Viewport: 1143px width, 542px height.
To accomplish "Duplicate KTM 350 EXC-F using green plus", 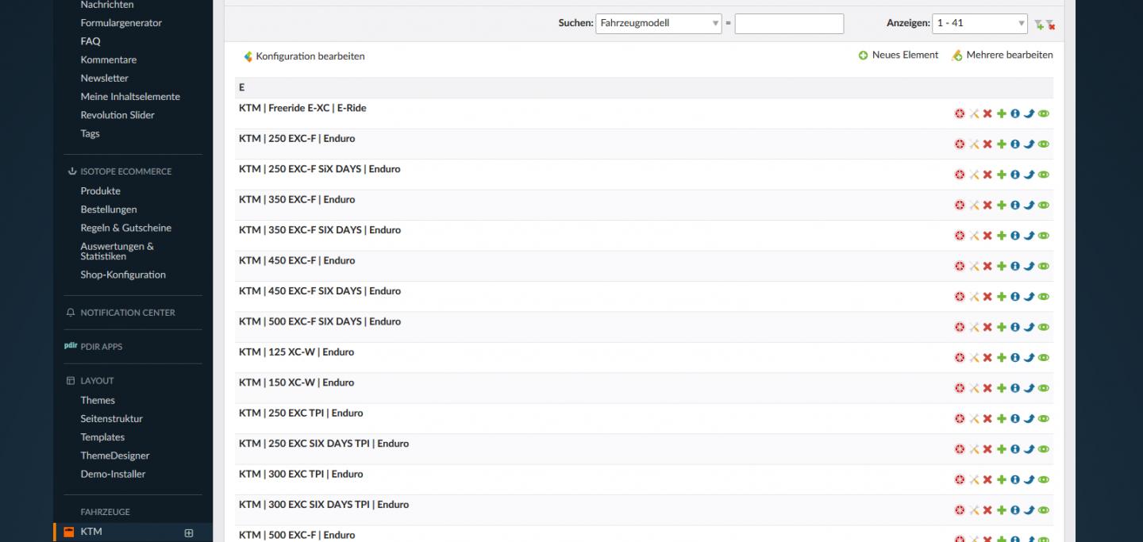I will (1002, 206).
